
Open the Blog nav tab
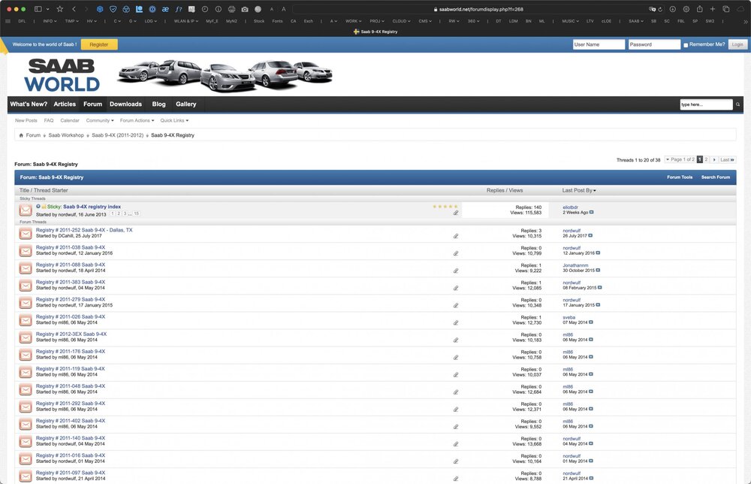click(x=158, y=104)
